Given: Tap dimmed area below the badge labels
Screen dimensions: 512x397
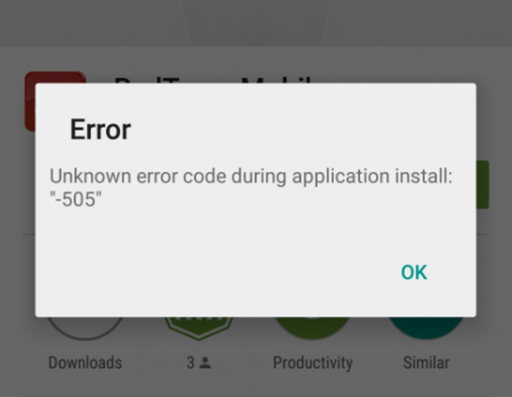Looking at the screenshot, I should 256,386.
